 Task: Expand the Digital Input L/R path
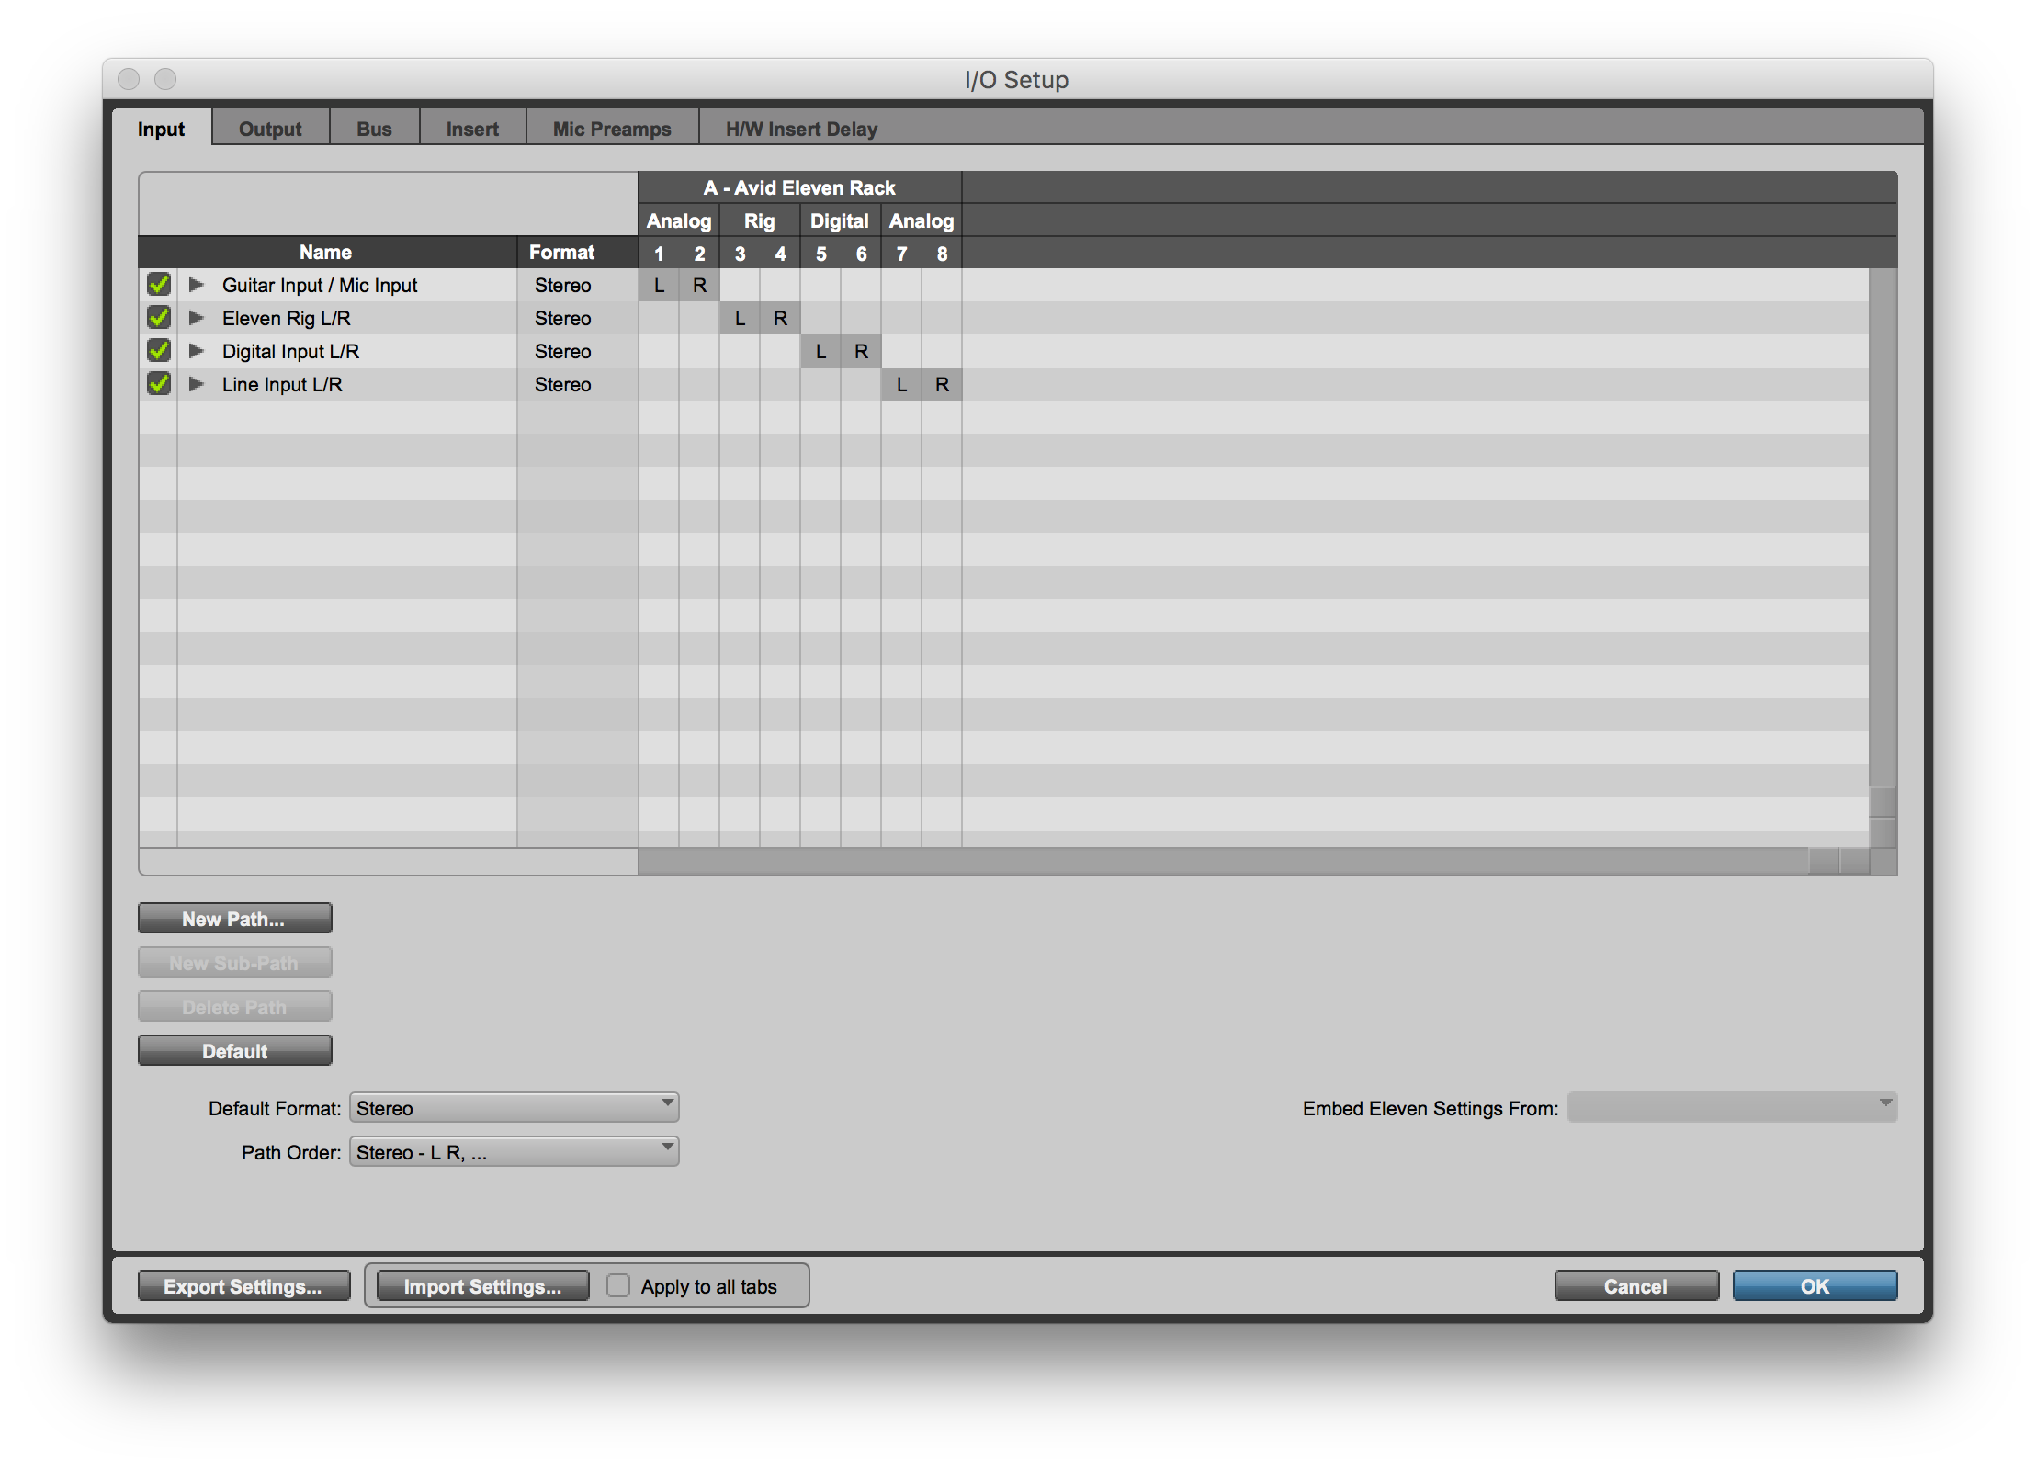(196, 351)
